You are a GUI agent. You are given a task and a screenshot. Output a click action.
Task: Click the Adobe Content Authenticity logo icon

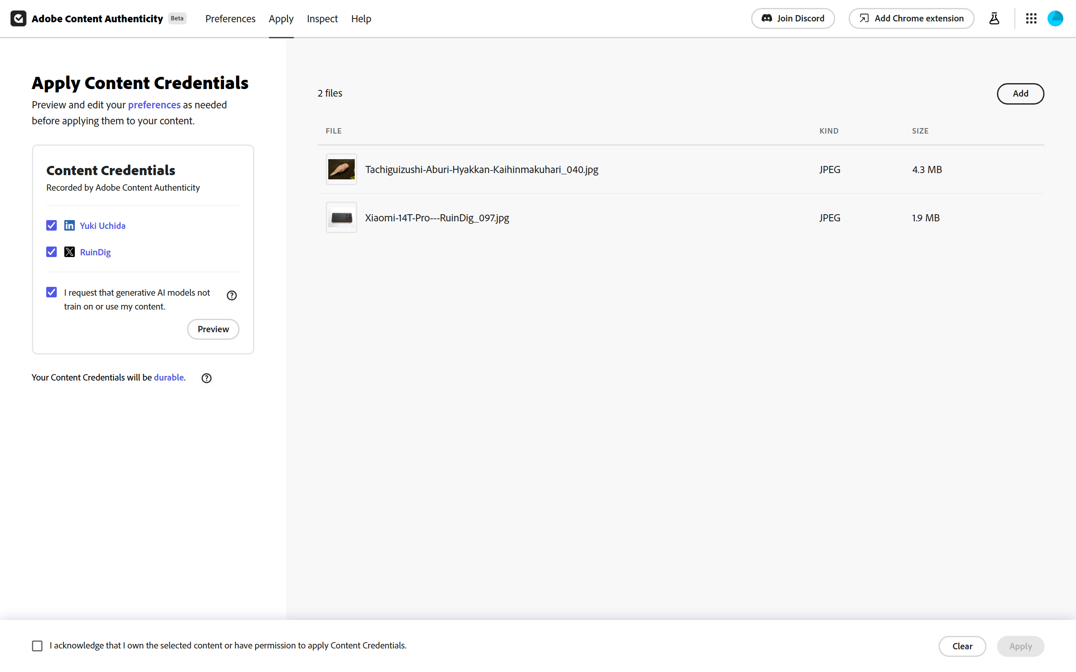(x=18, y=18)
